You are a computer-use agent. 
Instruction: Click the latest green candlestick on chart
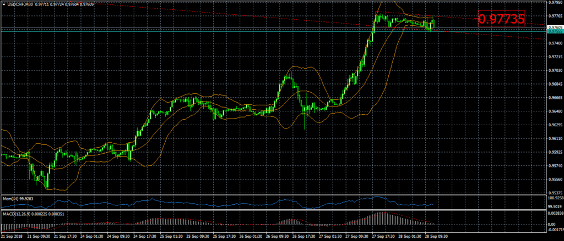point(433,23)
